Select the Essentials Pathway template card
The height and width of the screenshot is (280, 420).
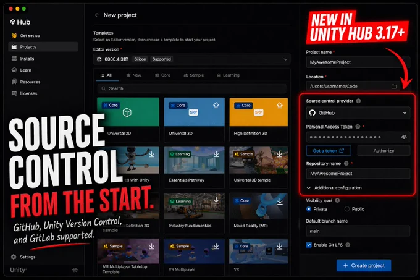[194, 167]
